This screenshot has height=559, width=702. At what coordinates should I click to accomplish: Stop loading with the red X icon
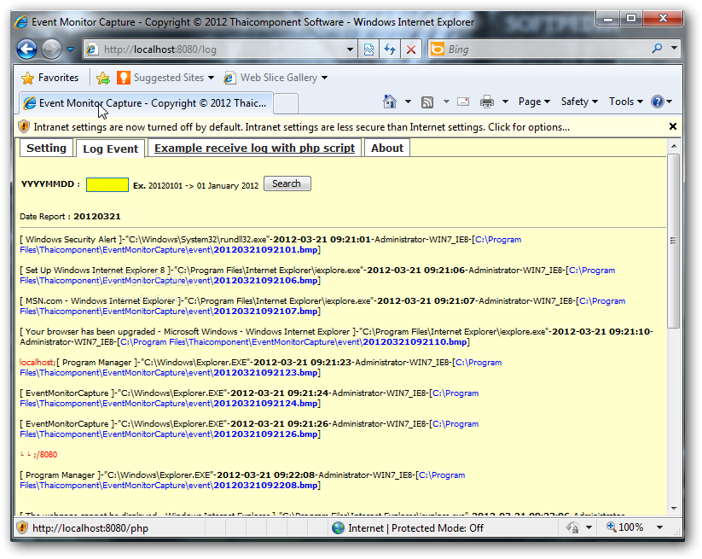(x=410, y=49)
